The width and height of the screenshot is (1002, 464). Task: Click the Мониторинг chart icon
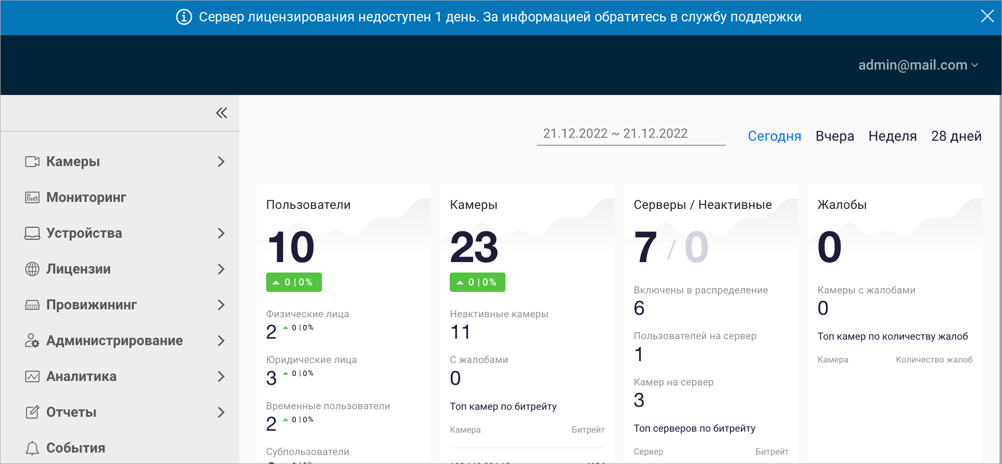pos(32,197)
